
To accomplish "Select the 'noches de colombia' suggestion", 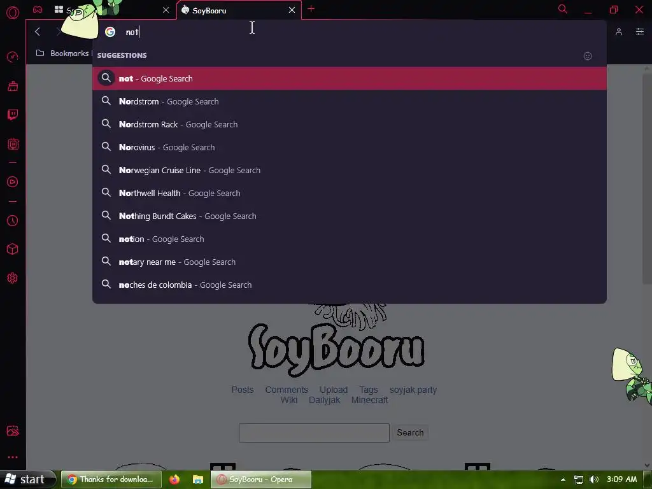I will (x=350, y=285).
